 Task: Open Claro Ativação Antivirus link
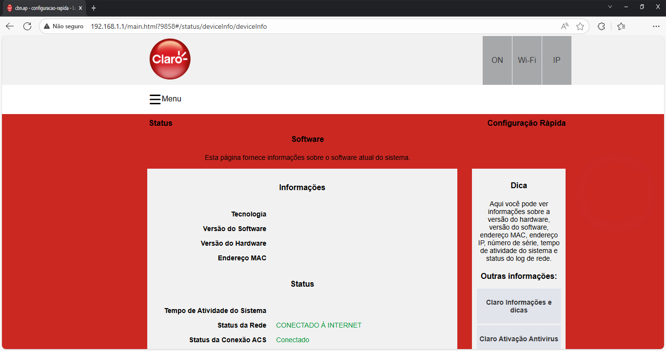(x=519, y=339)
